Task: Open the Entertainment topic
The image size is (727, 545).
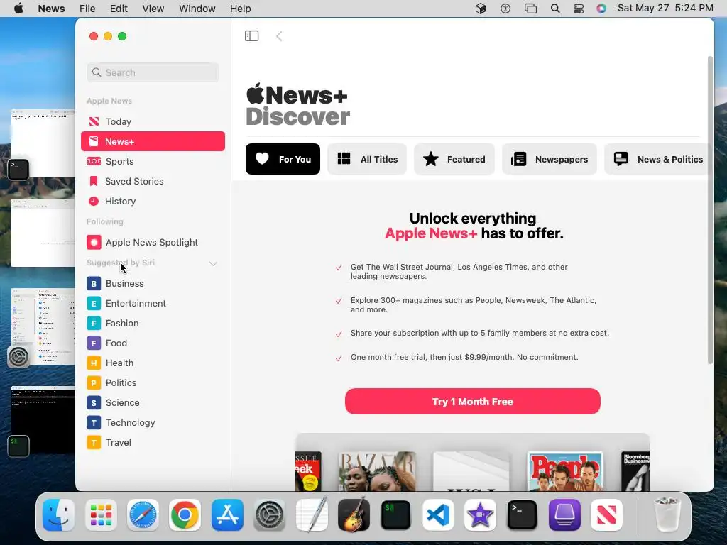Action: 153,303
